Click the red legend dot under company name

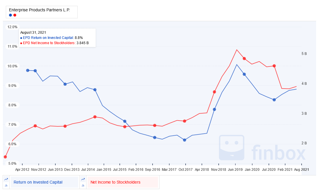[x=15, y=15]
